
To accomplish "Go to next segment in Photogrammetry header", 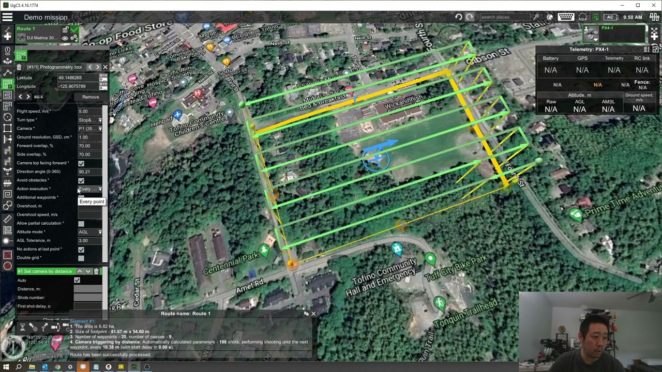I will click(98, 67).
